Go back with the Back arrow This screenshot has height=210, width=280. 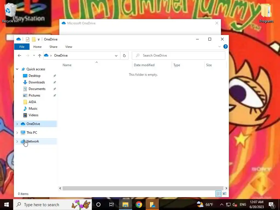click(x=19, y=56)
